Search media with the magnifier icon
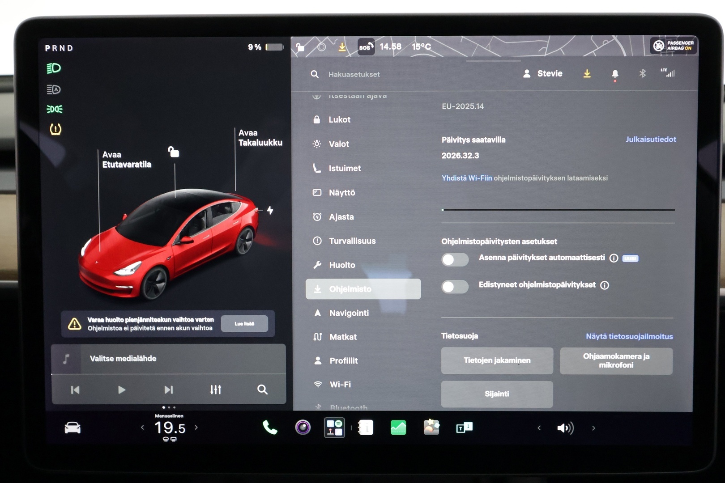The height and width of the screenshot is (483, 725). point(262,390)
